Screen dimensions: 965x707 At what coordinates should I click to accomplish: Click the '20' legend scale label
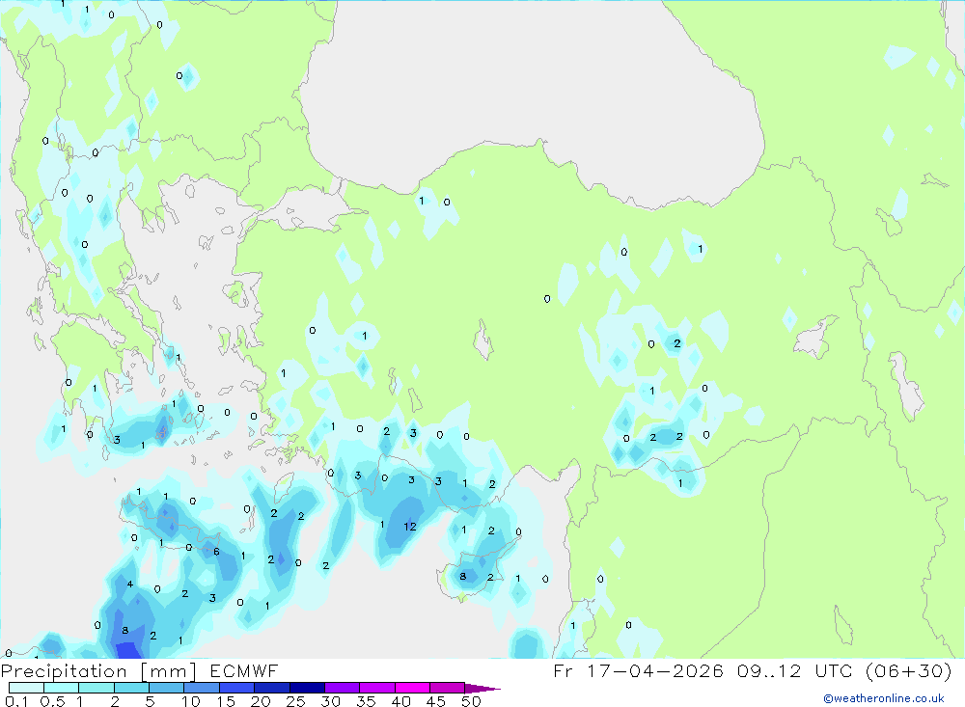click(x=261, y=701)
